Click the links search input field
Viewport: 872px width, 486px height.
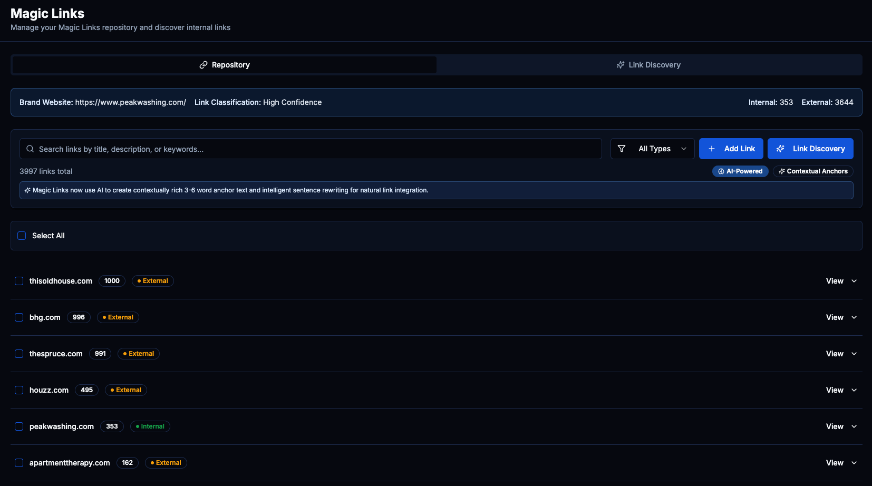click(264, 149)
